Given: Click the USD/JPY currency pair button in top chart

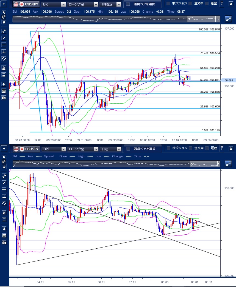Looking at the screenshot, I should (x=27, y=4).
